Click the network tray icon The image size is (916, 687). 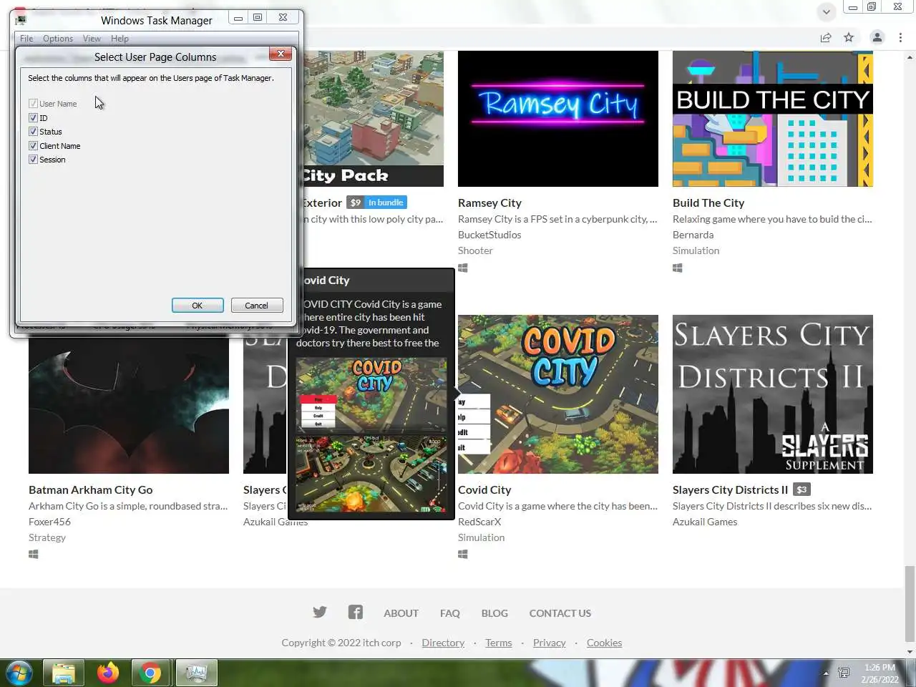coord(844,673)
